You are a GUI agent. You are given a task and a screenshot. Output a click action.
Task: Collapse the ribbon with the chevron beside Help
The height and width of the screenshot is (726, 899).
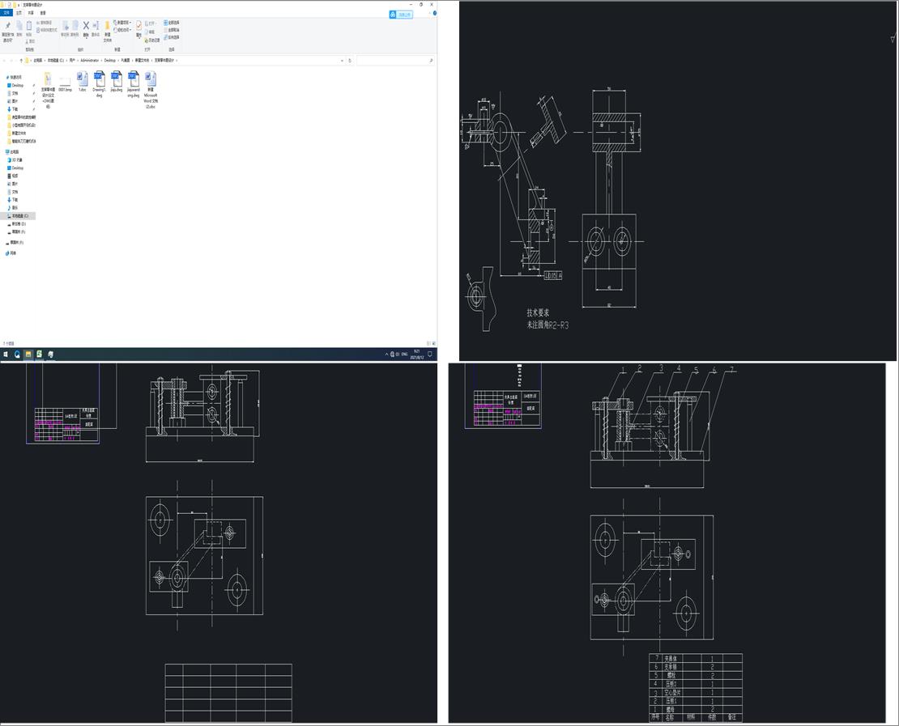click(x=429, y=13)
